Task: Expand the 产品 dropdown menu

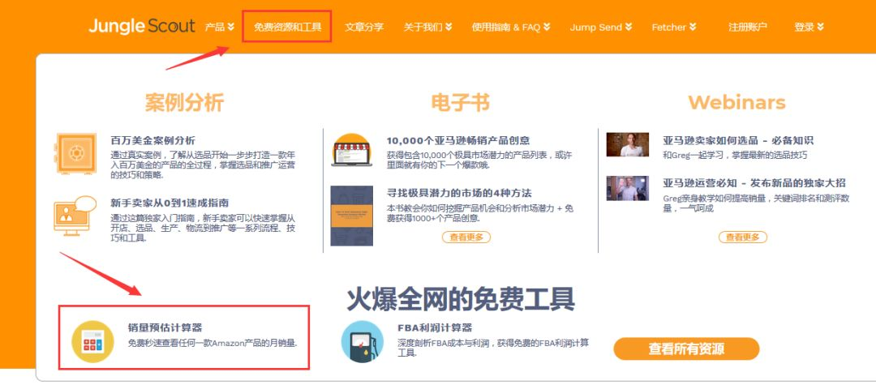Action: click(x=219, y=27)
